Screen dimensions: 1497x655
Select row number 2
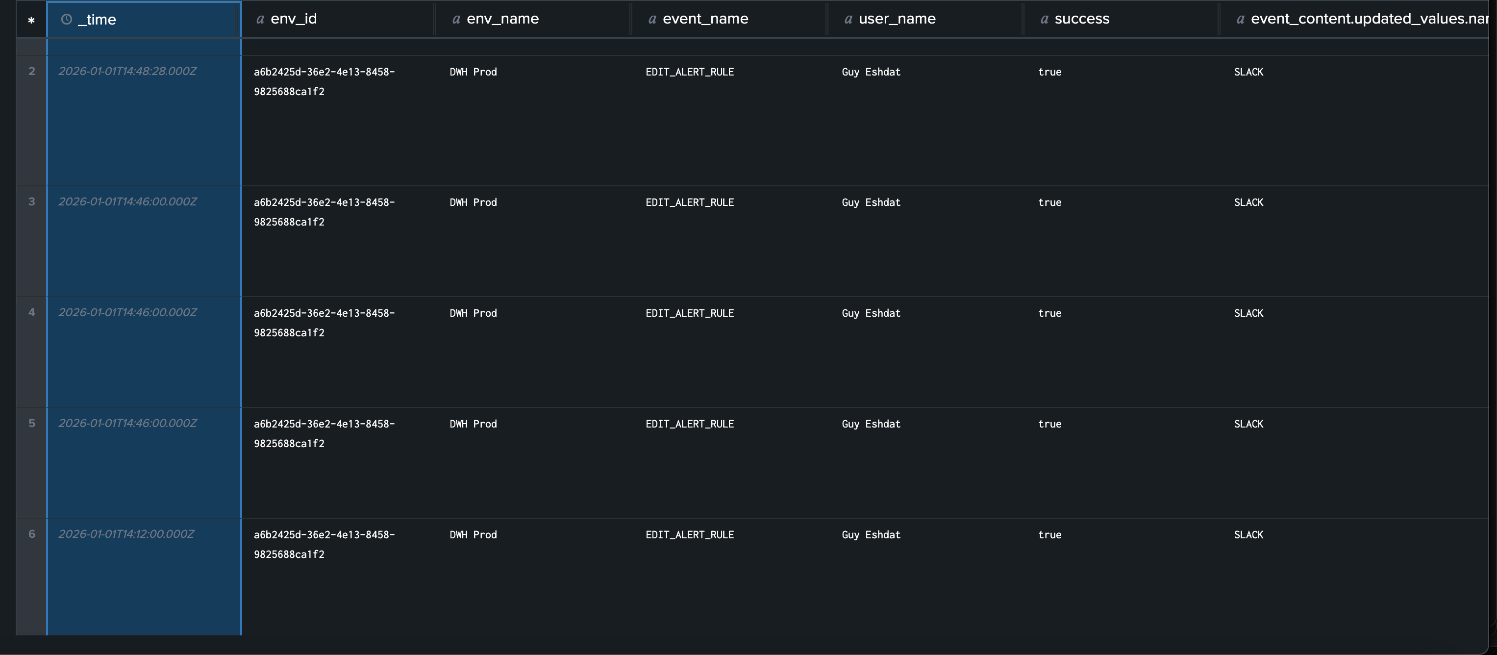click(31, 71)
